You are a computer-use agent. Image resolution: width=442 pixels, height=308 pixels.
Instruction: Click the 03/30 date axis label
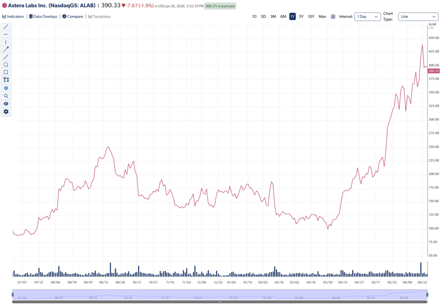[328, 282]
